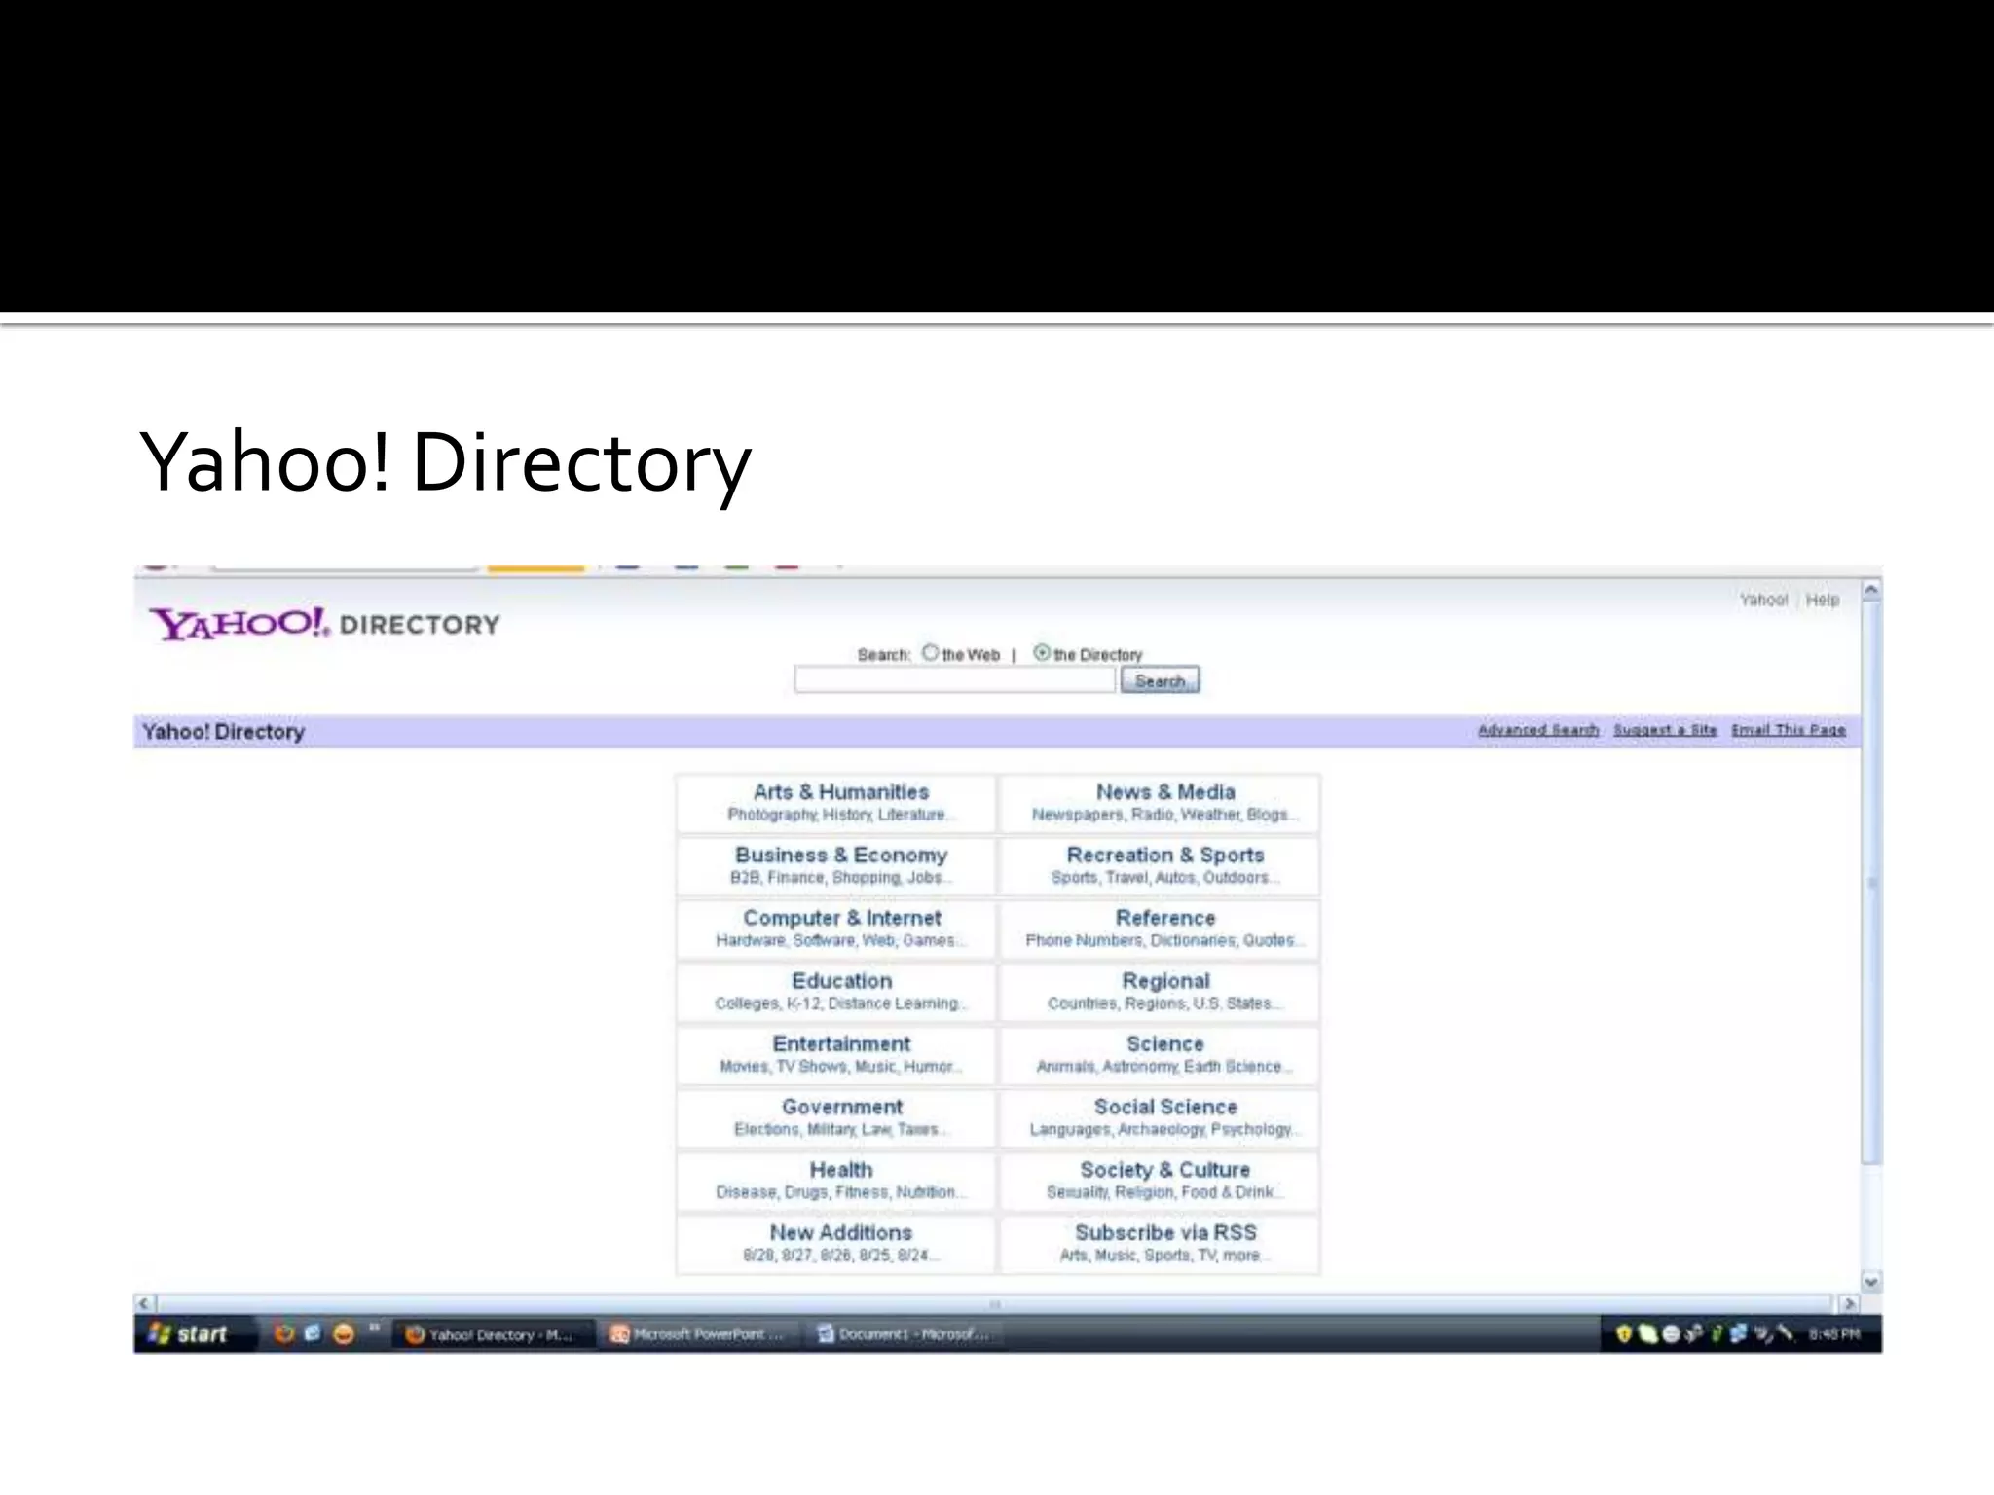Click the orange smiley quick launch icon

(343, 1333)
